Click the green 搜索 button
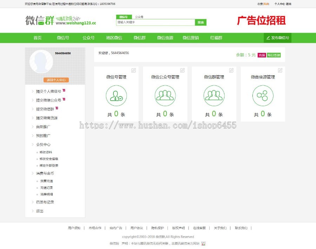 coord(201,22)
